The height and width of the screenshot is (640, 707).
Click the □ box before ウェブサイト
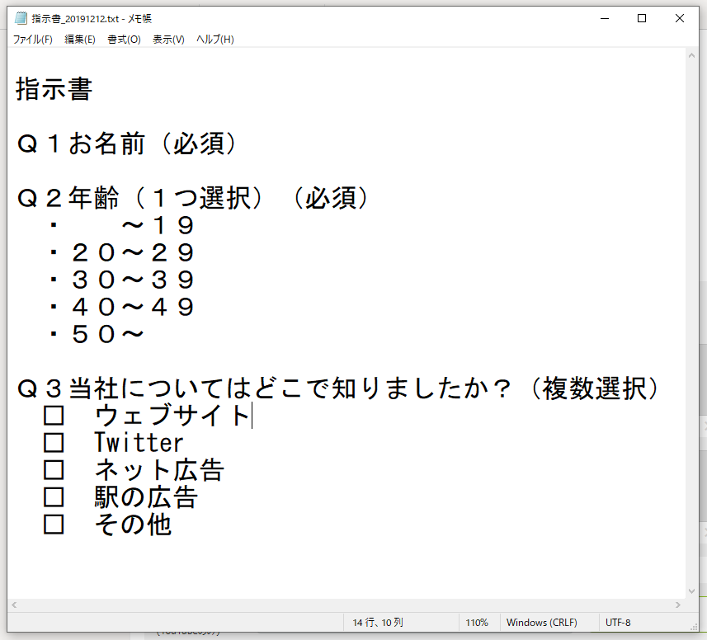[x=54, y=416]
